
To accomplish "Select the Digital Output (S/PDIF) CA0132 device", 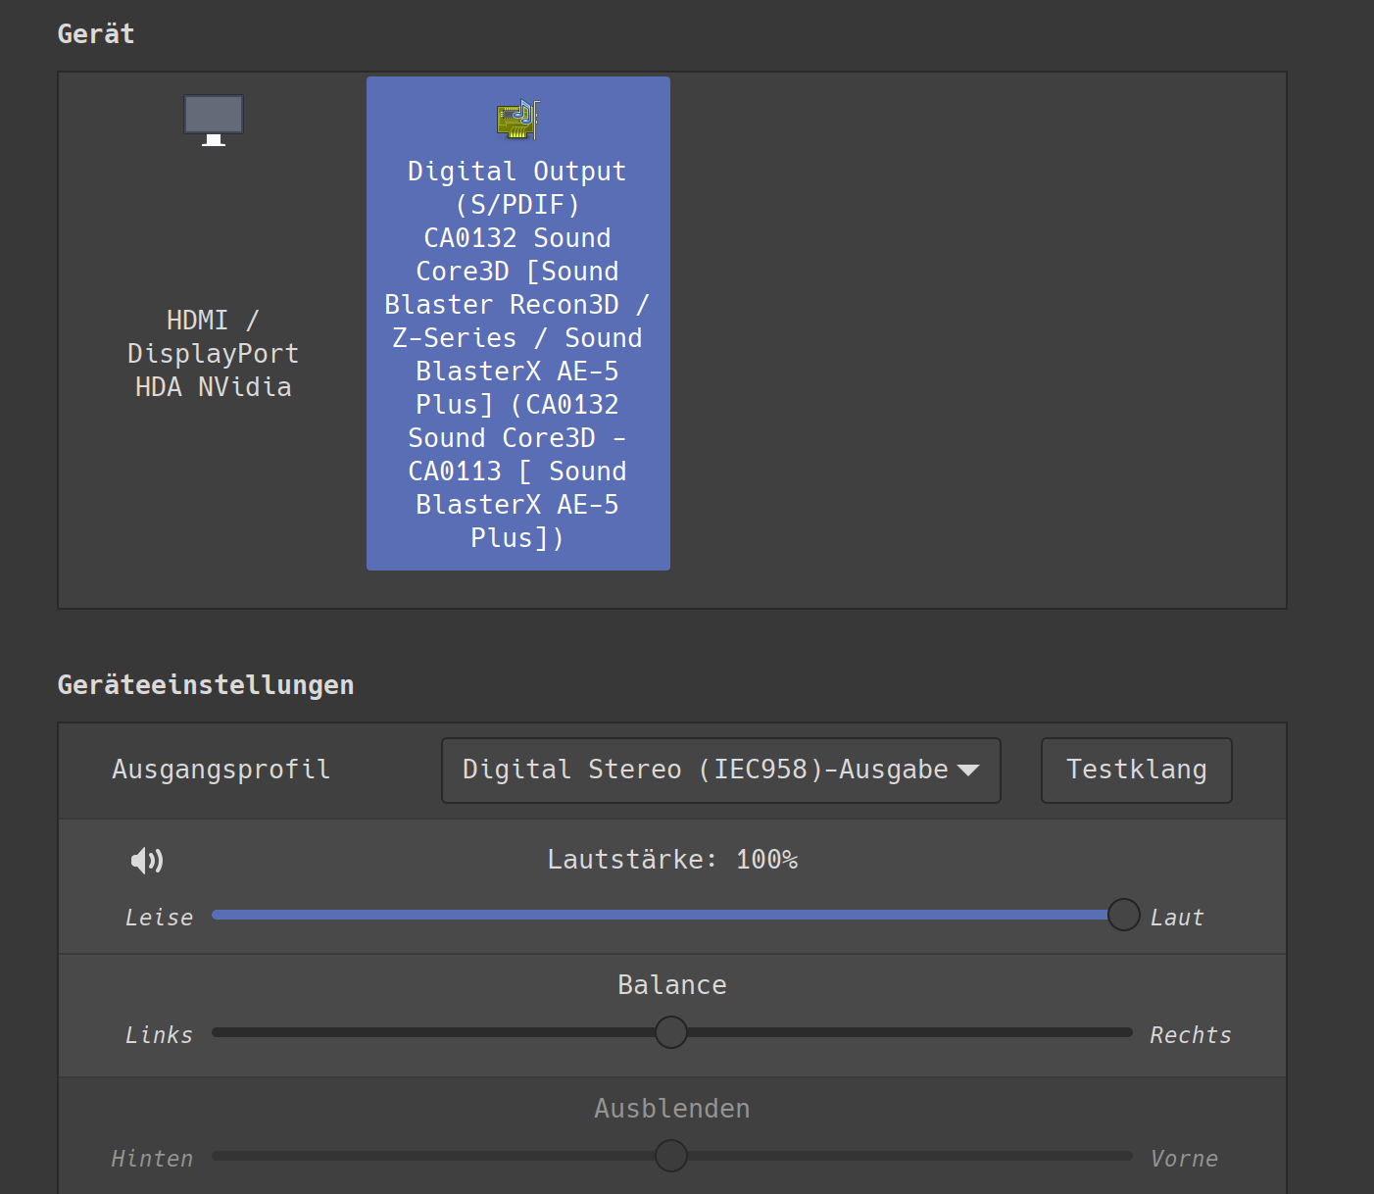I will (x=518, y=323).
